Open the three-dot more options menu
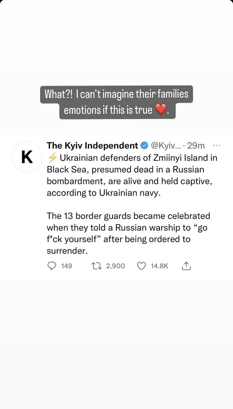233x409 pixels. click(216, 146)
